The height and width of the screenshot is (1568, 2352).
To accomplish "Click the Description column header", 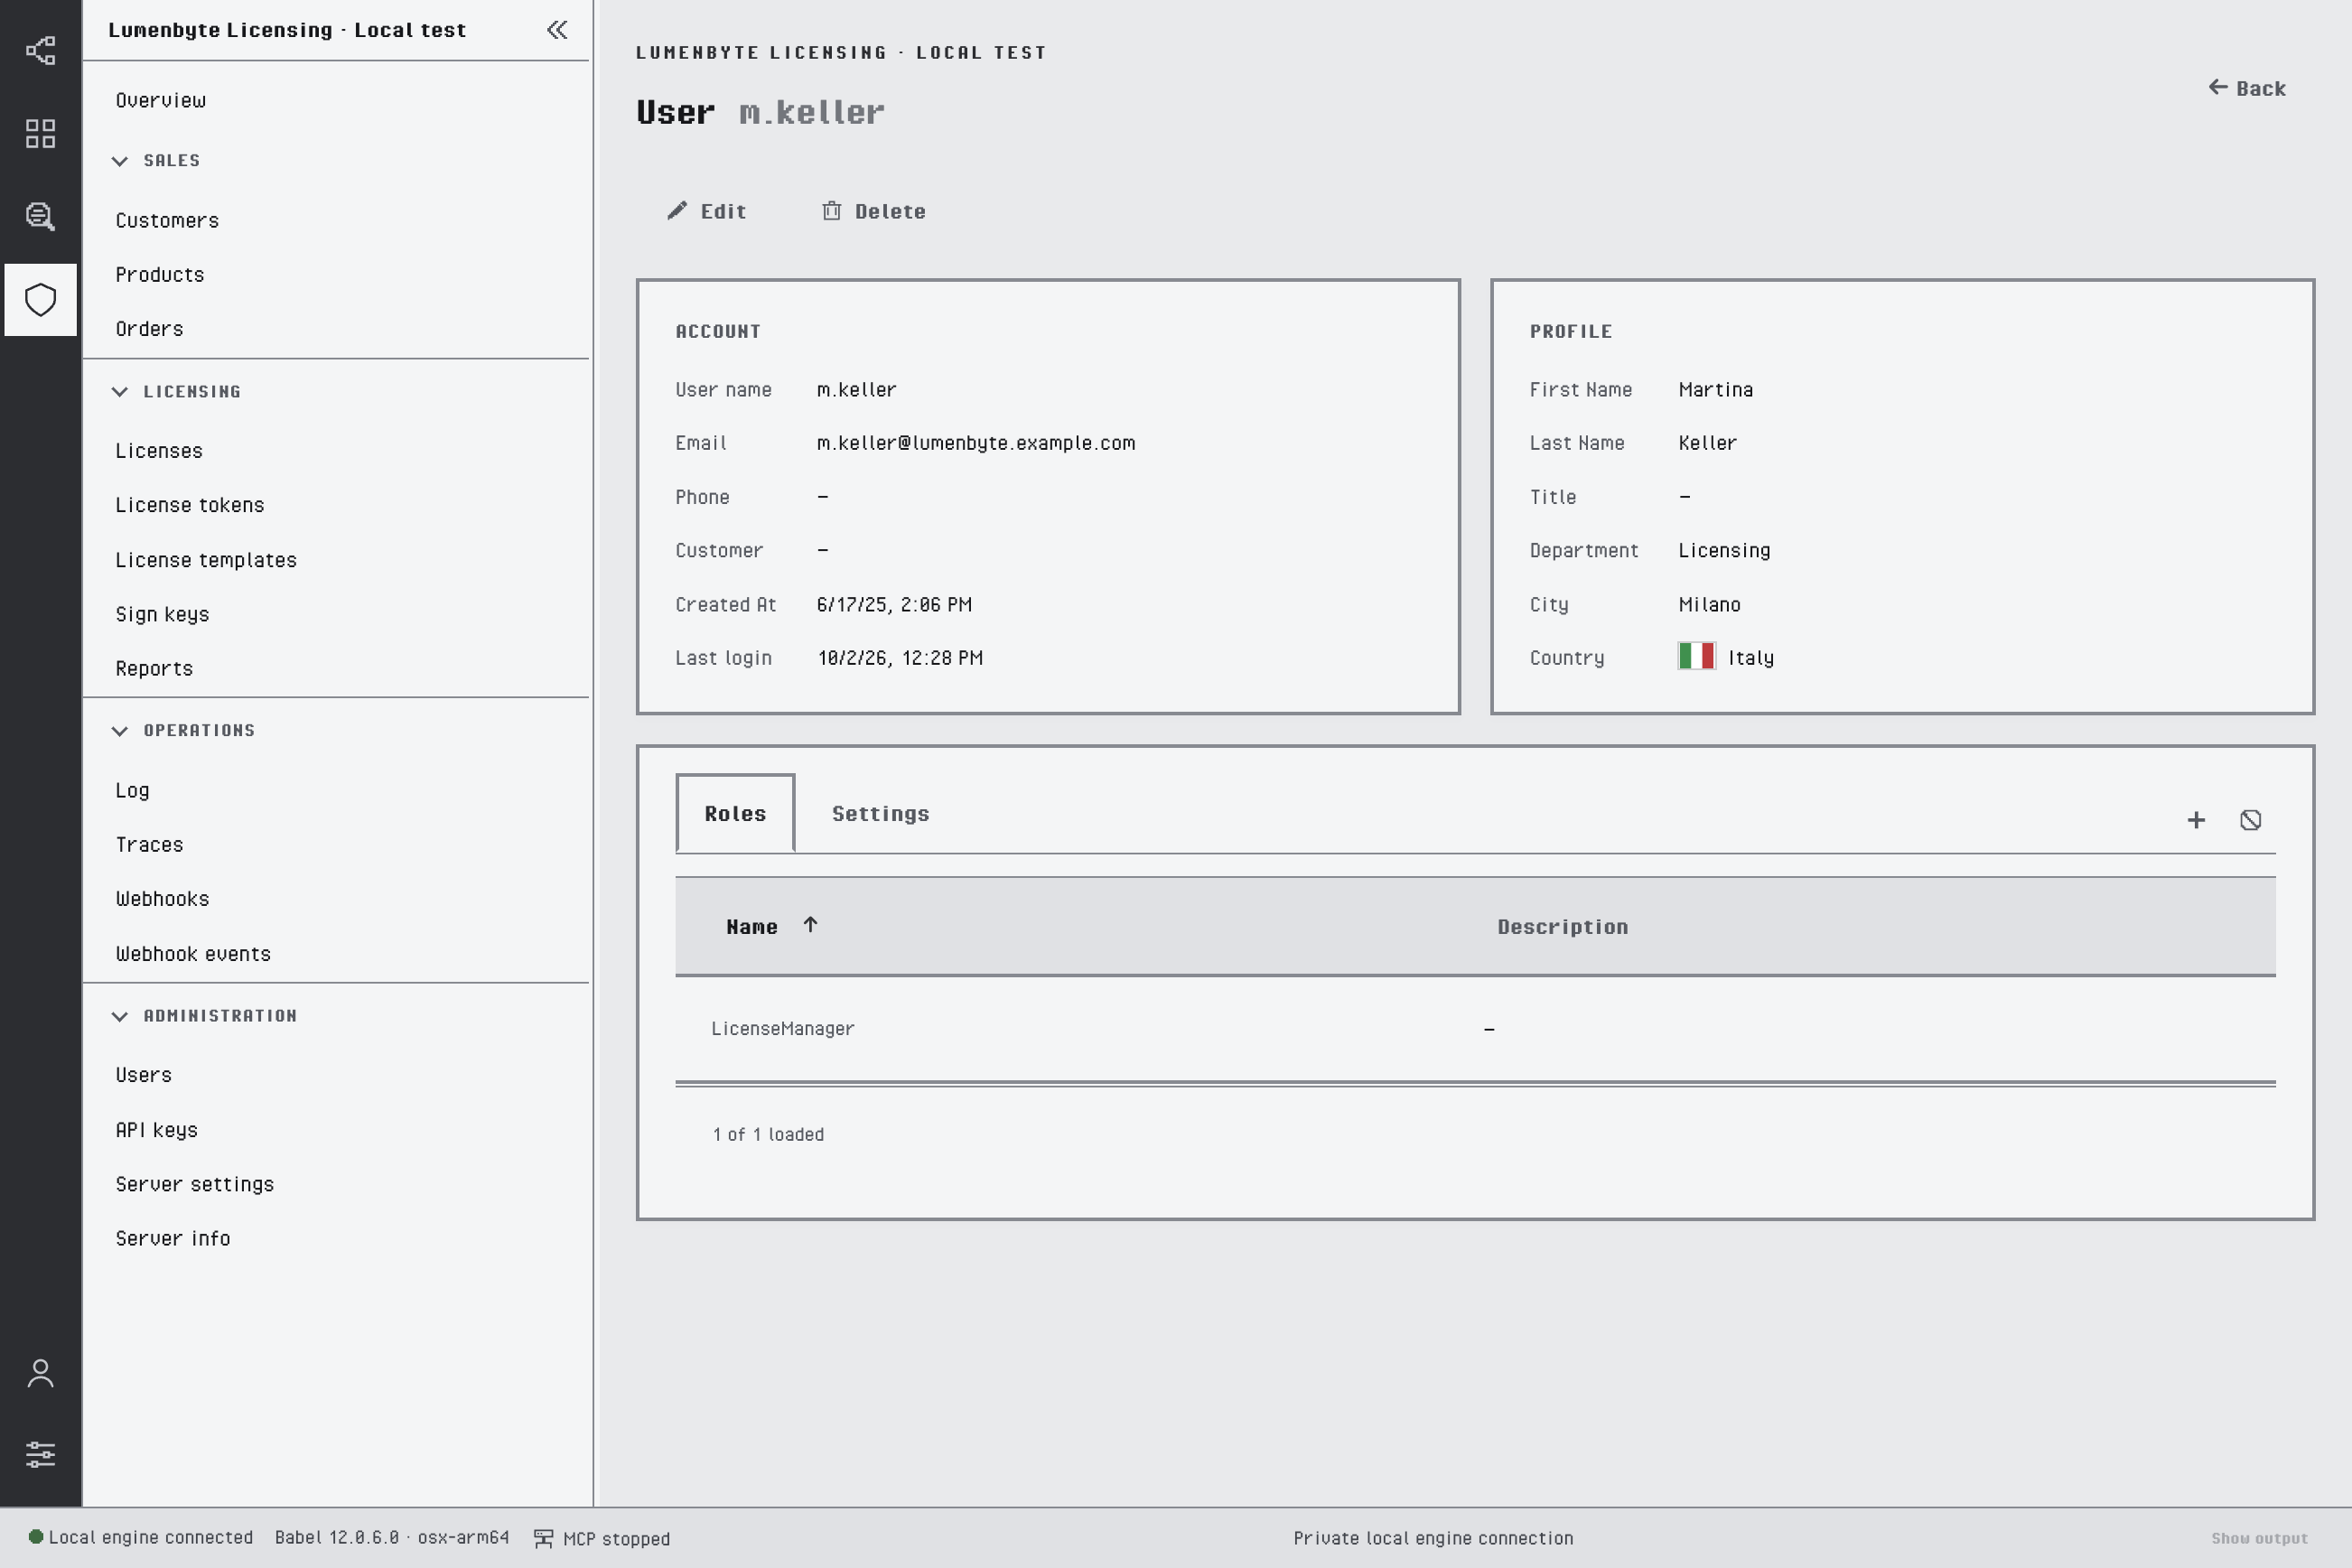I will tap(1562, 927).
